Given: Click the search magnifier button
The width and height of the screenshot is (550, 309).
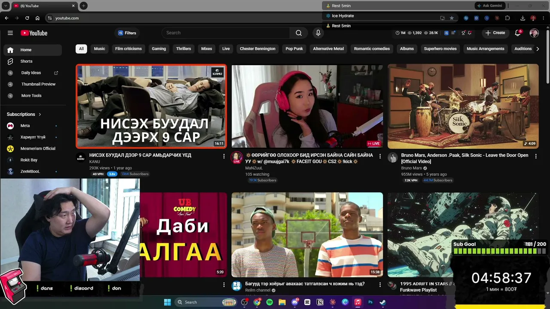Looking at the screenshot, I should 299,33.
